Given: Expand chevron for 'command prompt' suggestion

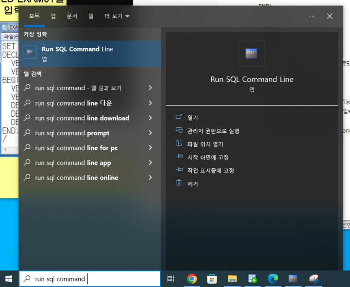Looking at the screenshot, I should [x=150, y=133].
